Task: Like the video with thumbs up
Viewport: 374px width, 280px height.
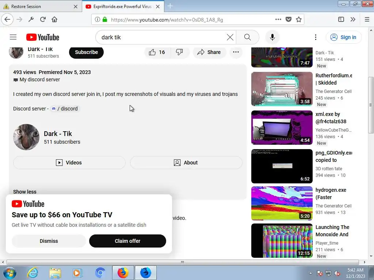Action: click(157, 52)
